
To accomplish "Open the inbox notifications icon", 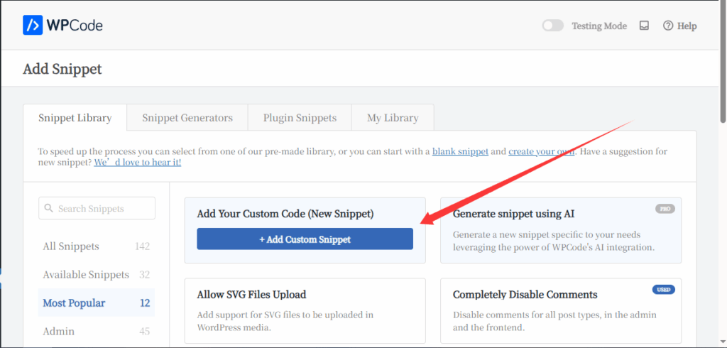I will tap(644, 26).
